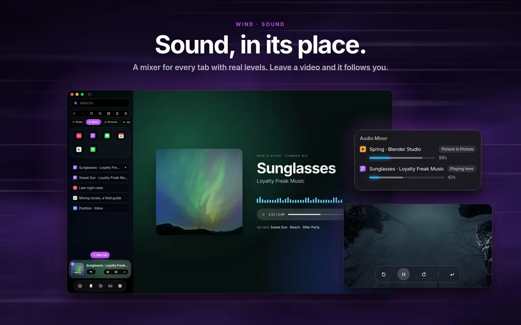Open the Photos pinned app
Viewport: 521px width, 325px height.
click(79, 150)
